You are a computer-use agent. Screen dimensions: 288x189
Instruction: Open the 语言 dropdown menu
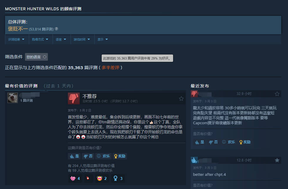[x=61, y=39]
